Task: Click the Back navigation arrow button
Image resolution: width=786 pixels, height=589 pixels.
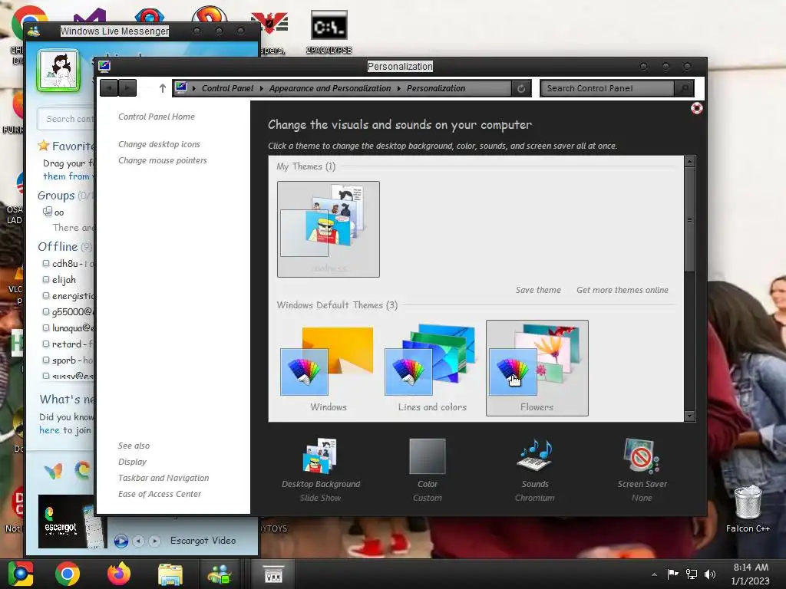Action: click(x=109, y=88)
